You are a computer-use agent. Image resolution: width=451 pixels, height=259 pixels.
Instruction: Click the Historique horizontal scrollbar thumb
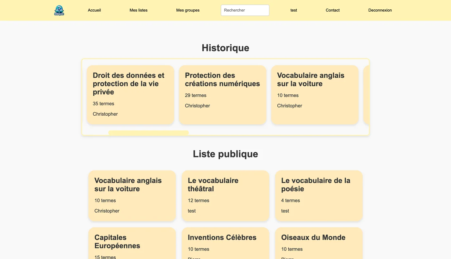click(149, 133)
